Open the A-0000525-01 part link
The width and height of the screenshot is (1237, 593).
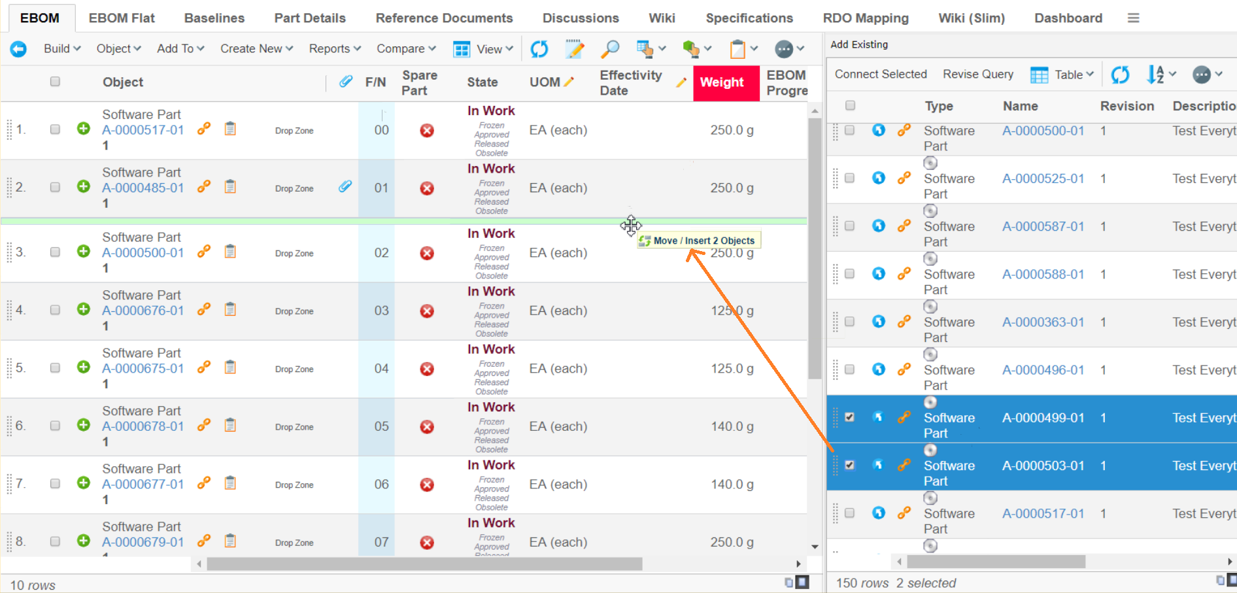tap(1043, 178)
